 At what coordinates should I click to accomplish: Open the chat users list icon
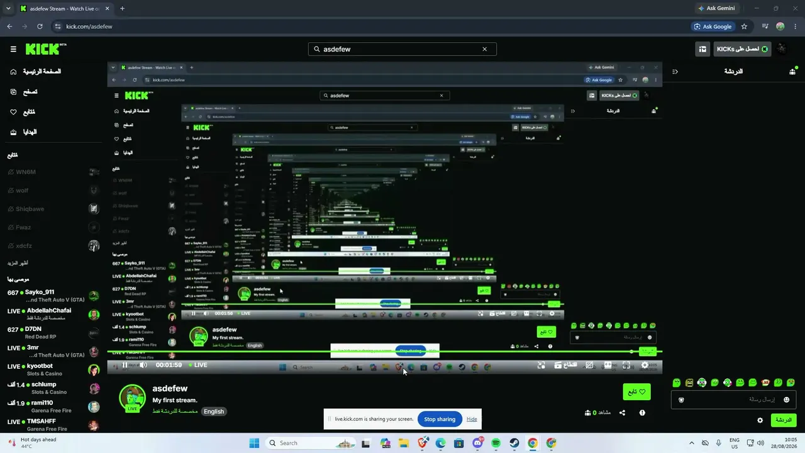pyautogui.click(x=792, y=71)
